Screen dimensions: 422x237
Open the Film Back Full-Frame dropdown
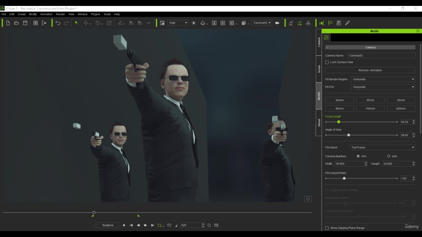382,147
